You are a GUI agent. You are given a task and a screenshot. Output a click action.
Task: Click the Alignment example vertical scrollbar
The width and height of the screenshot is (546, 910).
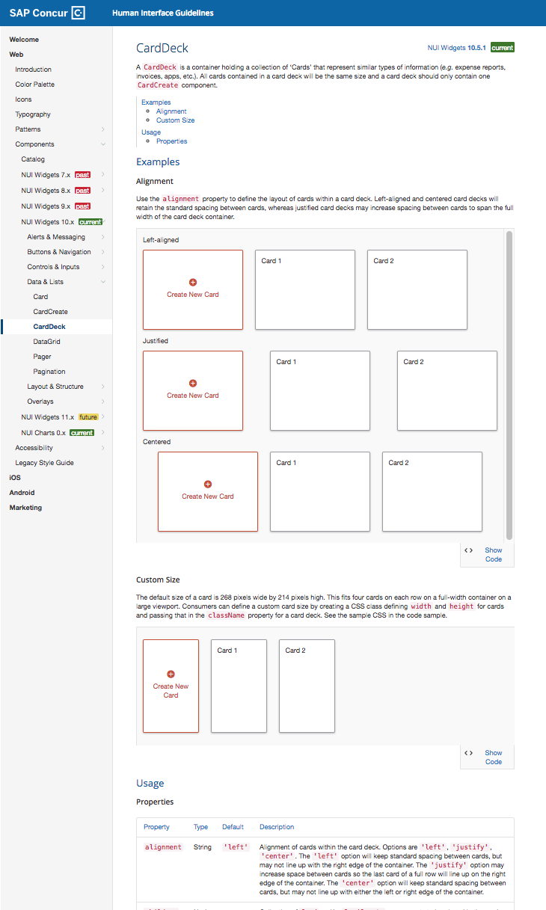point(509,385)
